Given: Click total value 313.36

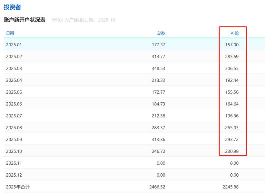Looking at the screenshot, I should [158, 140].
